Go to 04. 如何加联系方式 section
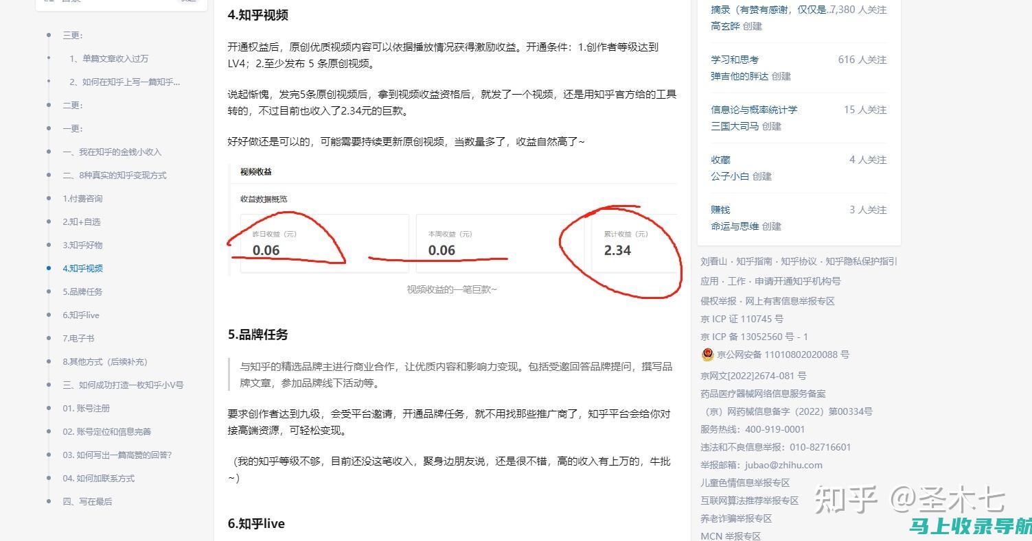 click(x=99, y=478)
